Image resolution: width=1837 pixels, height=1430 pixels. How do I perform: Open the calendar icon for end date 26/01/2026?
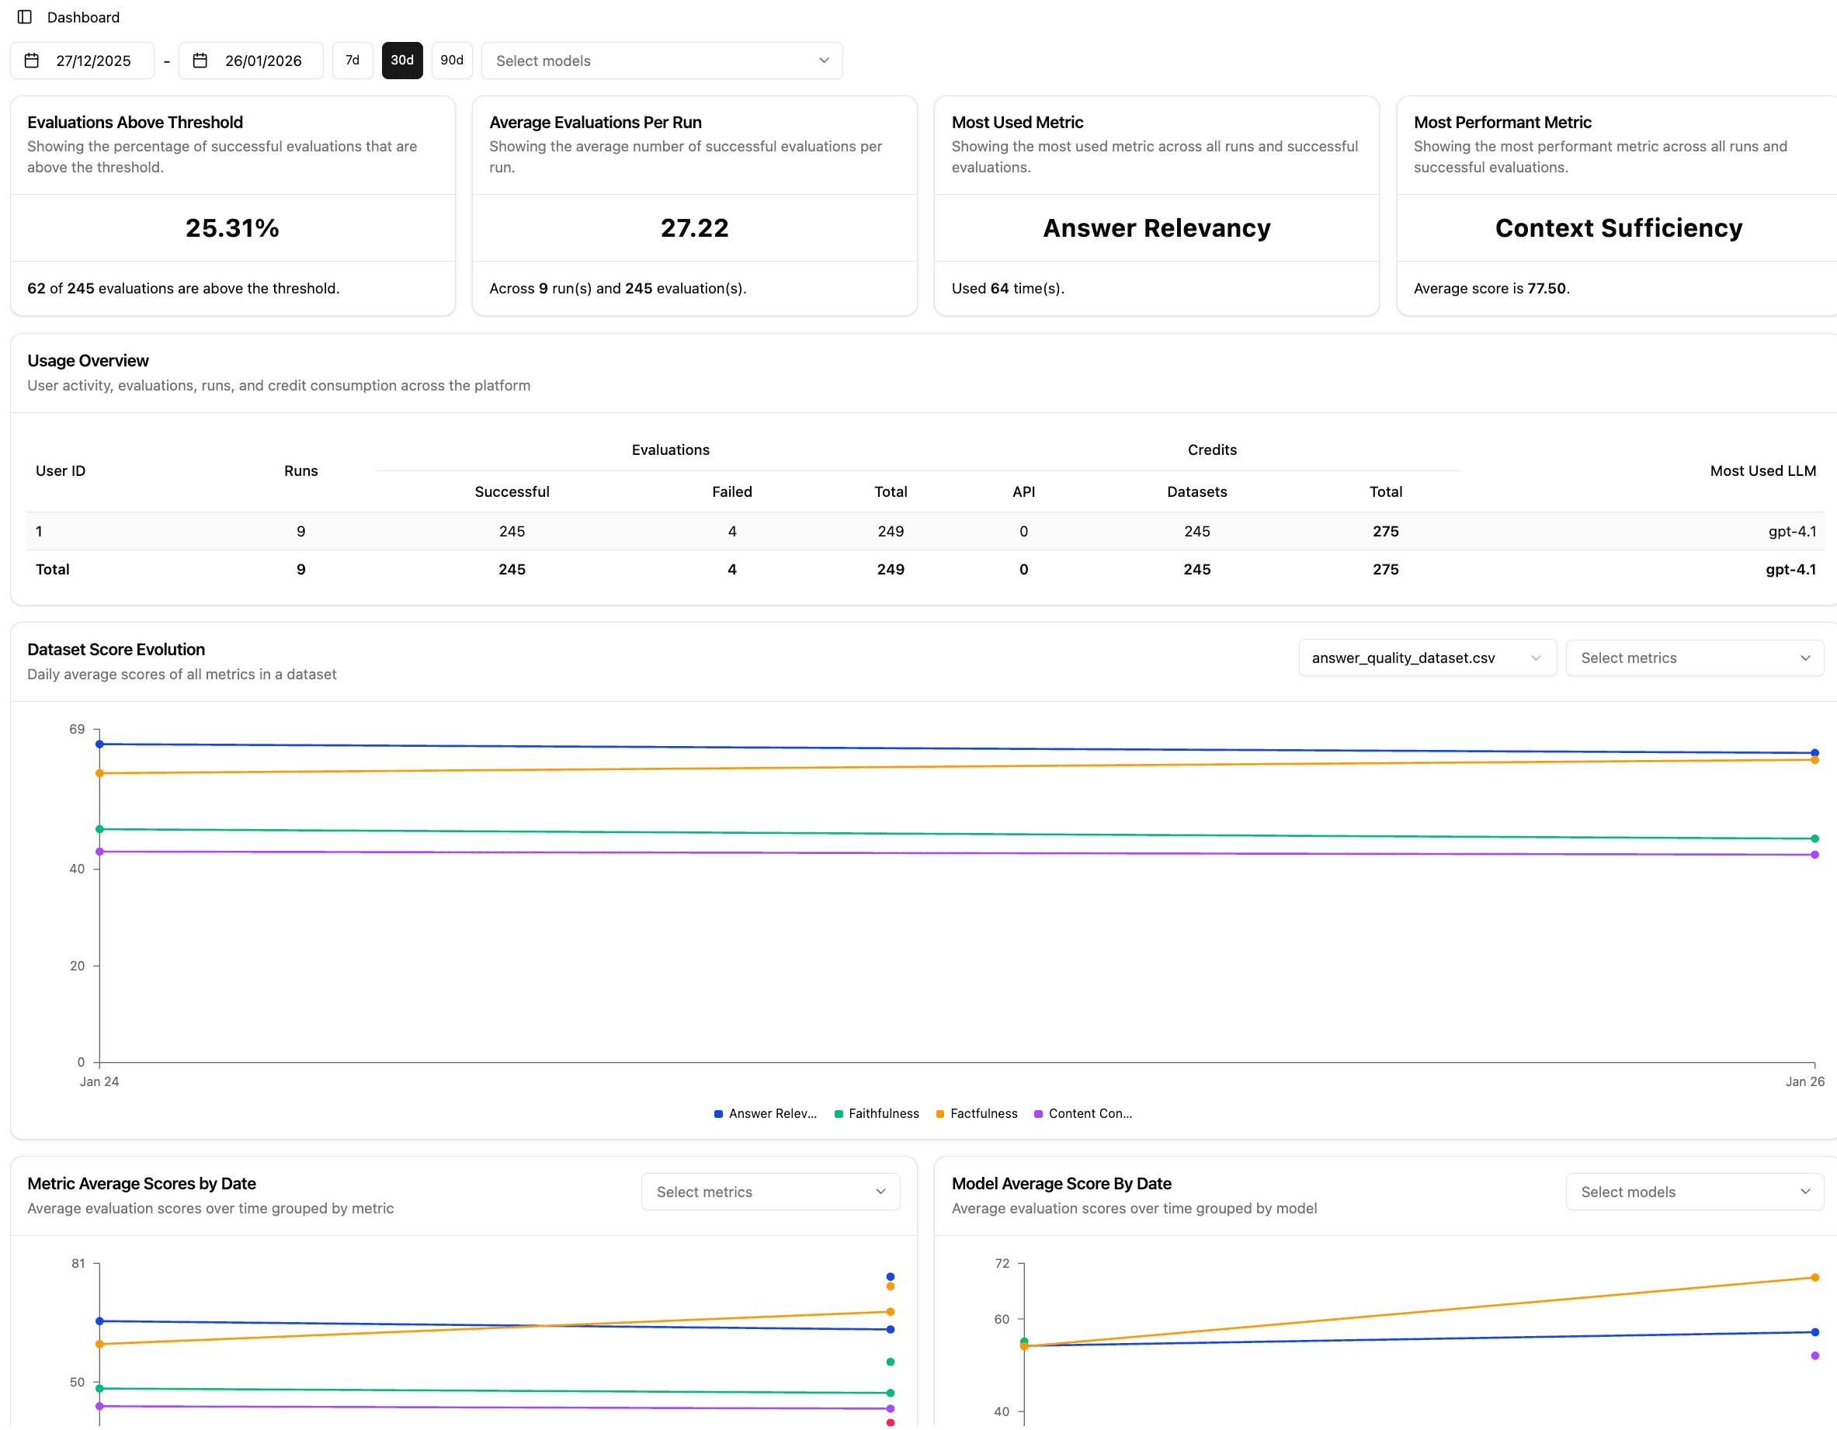pyautogui.click(x=200, y=60)
